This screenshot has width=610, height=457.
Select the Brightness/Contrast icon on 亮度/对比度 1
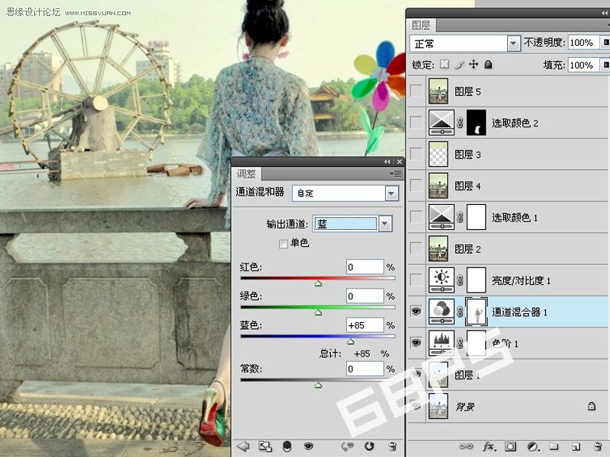coord(441,280)
